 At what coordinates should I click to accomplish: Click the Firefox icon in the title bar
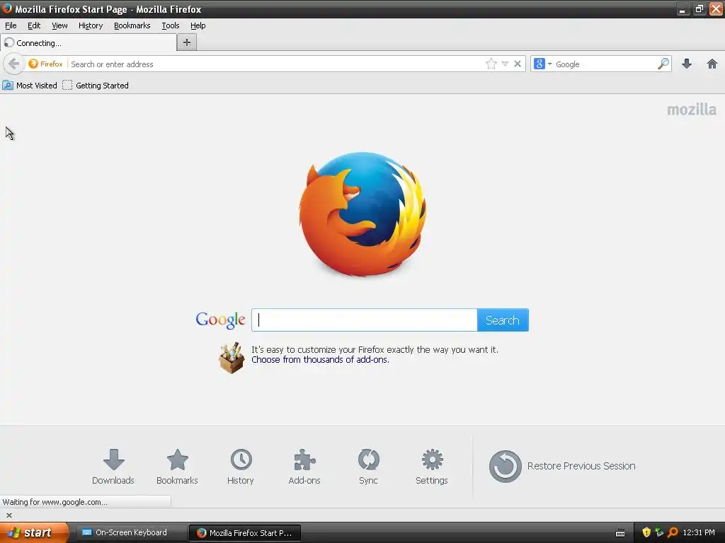coord(7,8)
